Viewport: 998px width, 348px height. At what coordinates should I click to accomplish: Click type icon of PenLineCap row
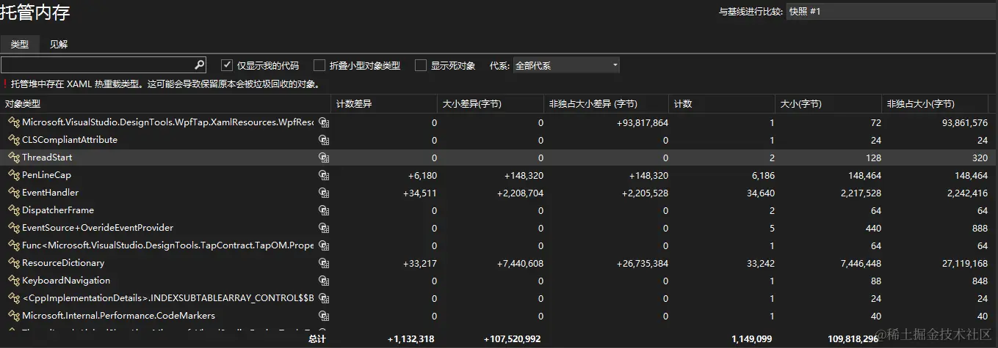tap(13, 175)
